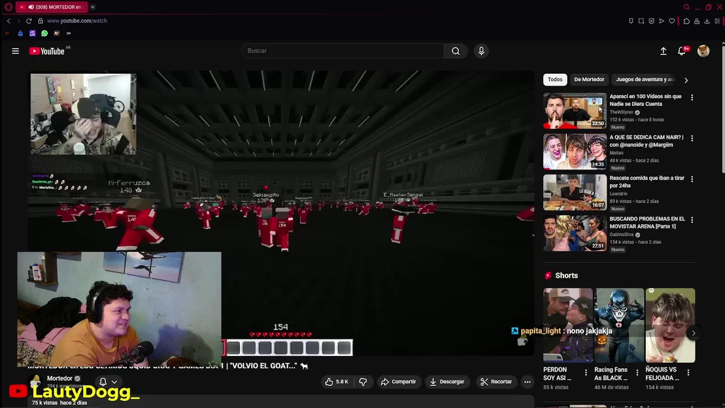Open options for PERDON SOY ASI short
This screenshot has height=408, width=725.
pyautogui.click(x=586, y=373)
